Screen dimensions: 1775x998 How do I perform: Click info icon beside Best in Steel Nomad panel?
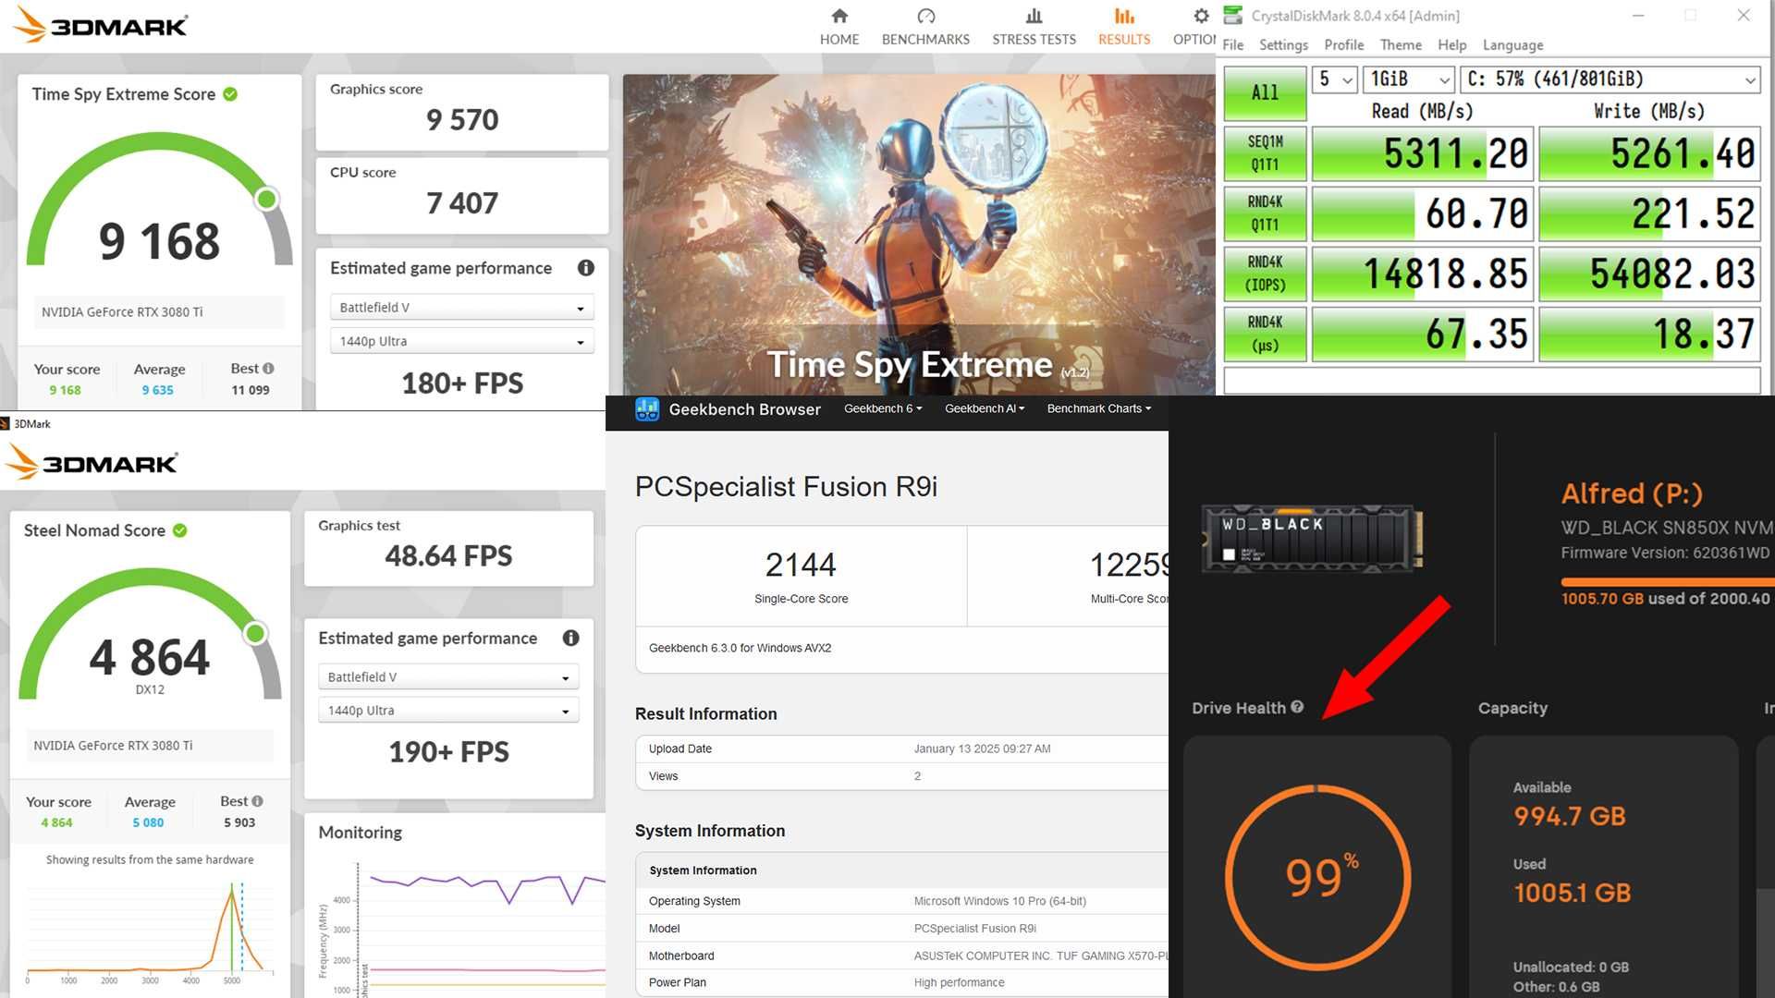tap(257, 801)
